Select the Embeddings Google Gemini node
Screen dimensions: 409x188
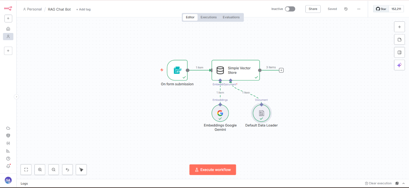pos(220,113)
